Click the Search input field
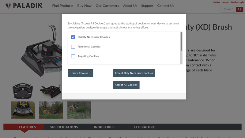245x138 pixels. tap(228, 9)
